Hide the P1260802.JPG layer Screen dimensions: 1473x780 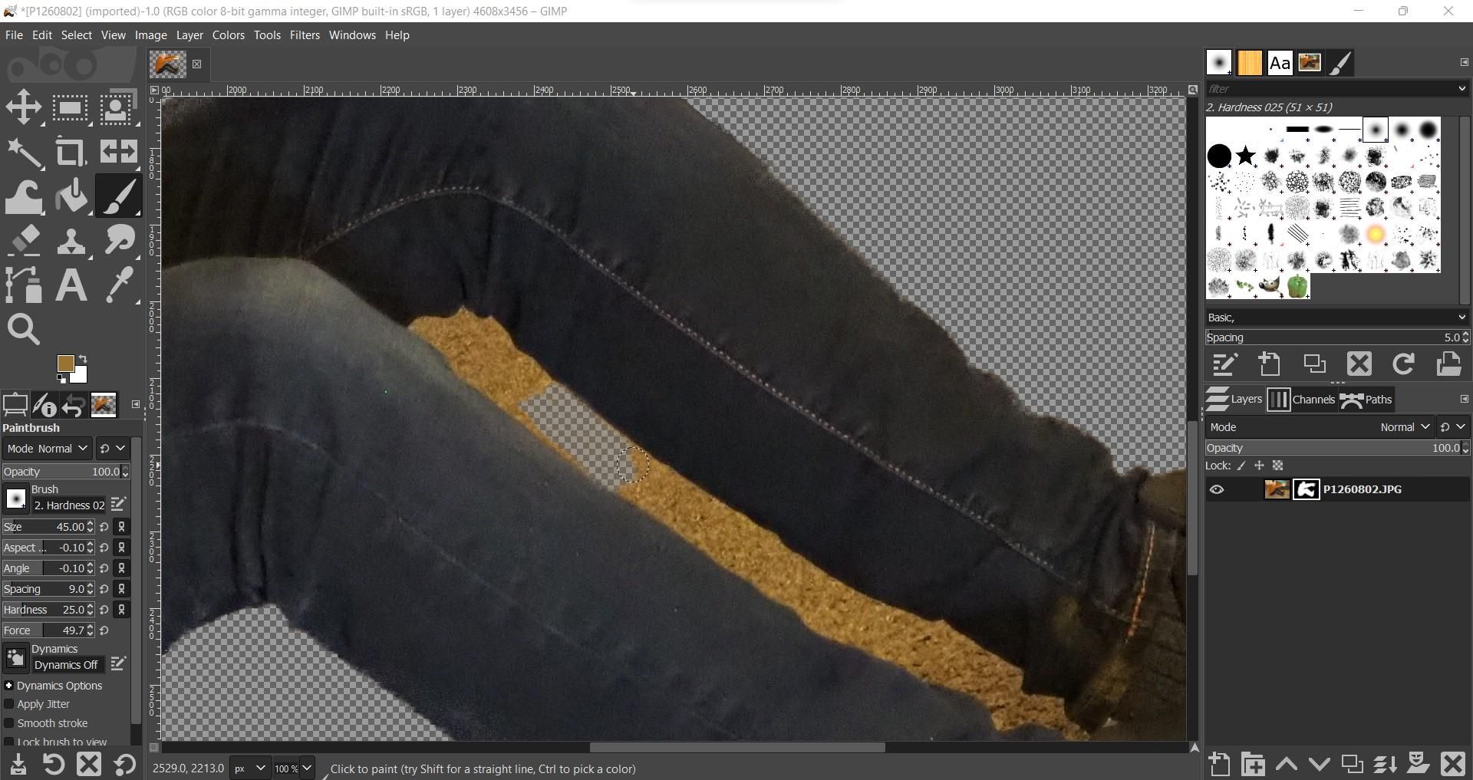tap(1218, 489)
